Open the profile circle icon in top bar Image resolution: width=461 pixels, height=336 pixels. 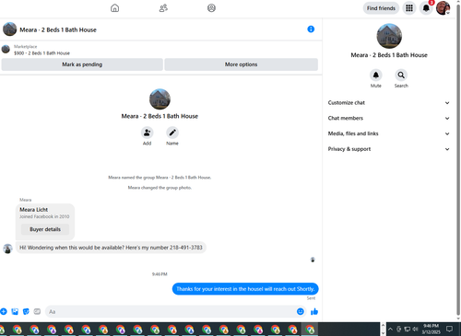tap(211, 8)
